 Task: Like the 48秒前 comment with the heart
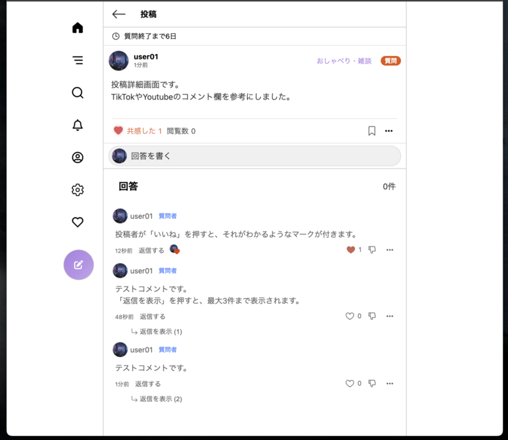click(349, 316)
